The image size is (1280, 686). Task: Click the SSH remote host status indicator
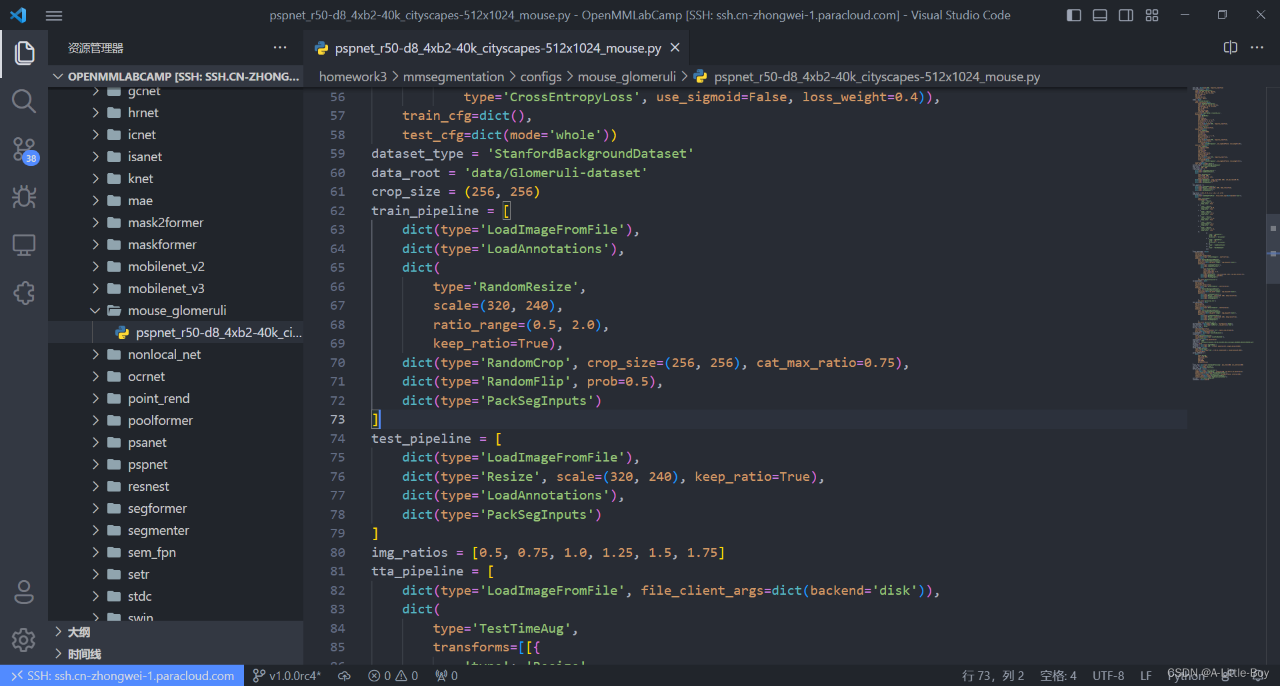[x=123, y=675]
